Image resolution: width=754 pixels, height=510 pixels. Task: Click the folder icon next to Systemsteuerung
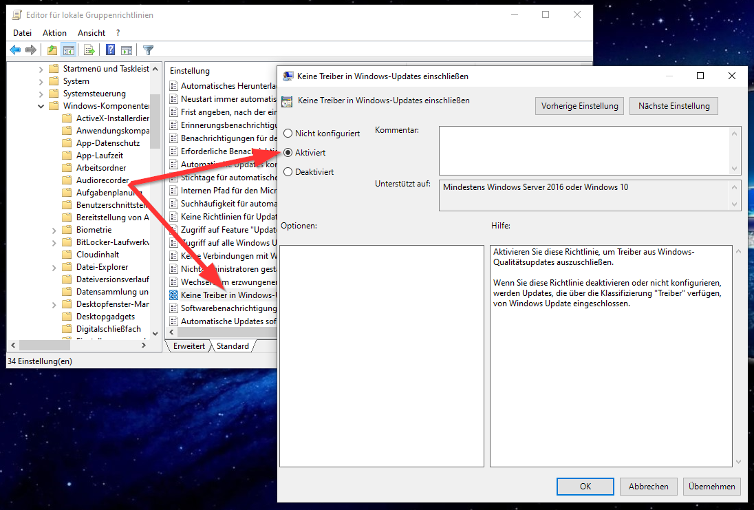(54, 94)
